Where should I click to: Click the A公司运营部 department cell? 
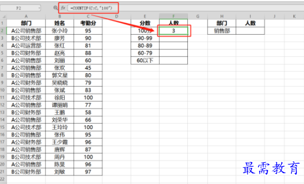pyautogui.click(x=26, y=46)
